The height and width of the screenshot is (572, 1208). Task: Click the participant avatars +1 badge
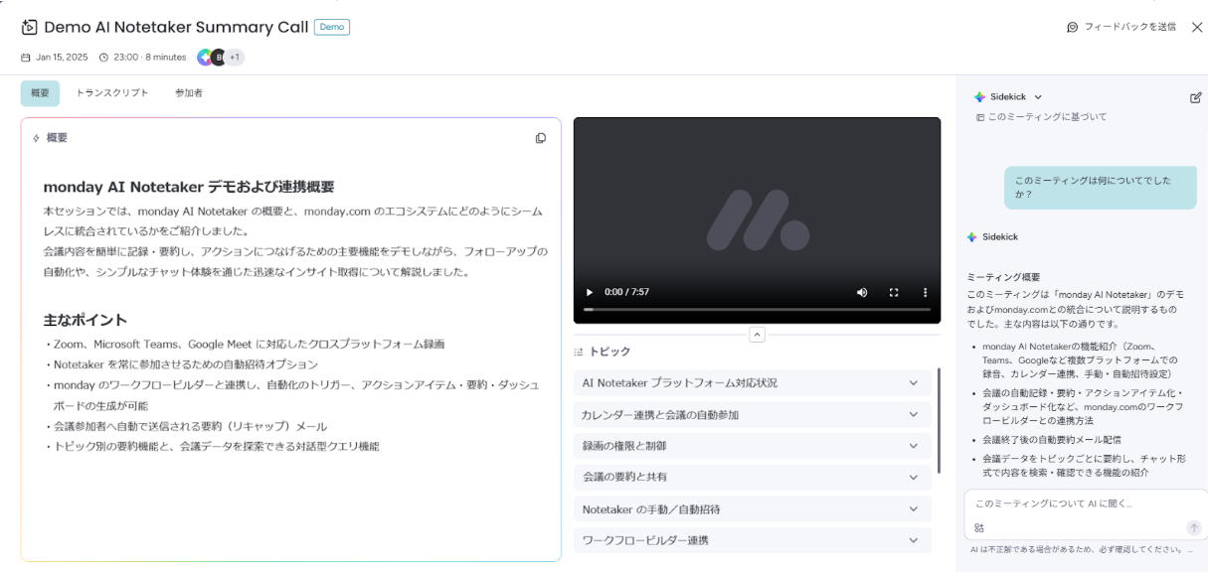pyautogui.click(x=234, y=58)
